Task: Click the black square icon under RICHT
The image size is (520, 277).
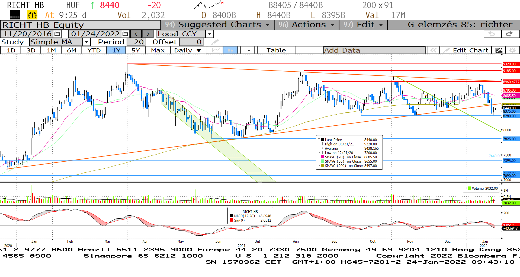Action: [15, 15]
